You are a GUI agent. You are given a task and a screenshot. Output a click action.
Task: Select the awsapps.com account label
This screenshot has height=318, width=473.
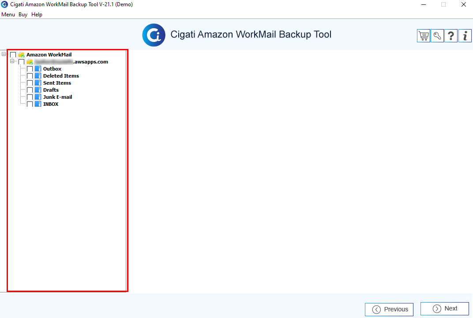pyautogui.click(x=71, y=62)
